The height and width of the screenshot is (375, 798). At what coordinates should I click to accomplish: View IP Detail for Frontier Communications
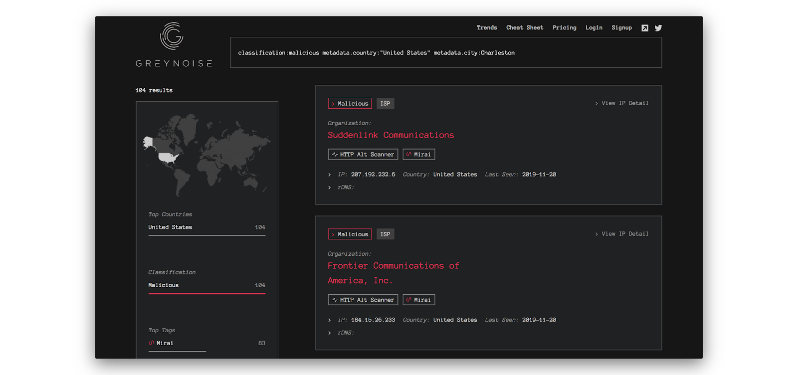(x=622, y=234)
